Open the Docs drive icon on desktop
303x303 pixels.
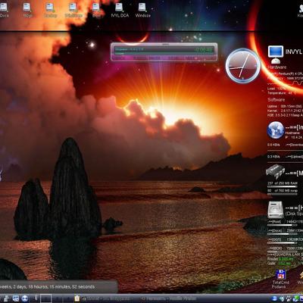pyautogui.click(x=4, y=10)
